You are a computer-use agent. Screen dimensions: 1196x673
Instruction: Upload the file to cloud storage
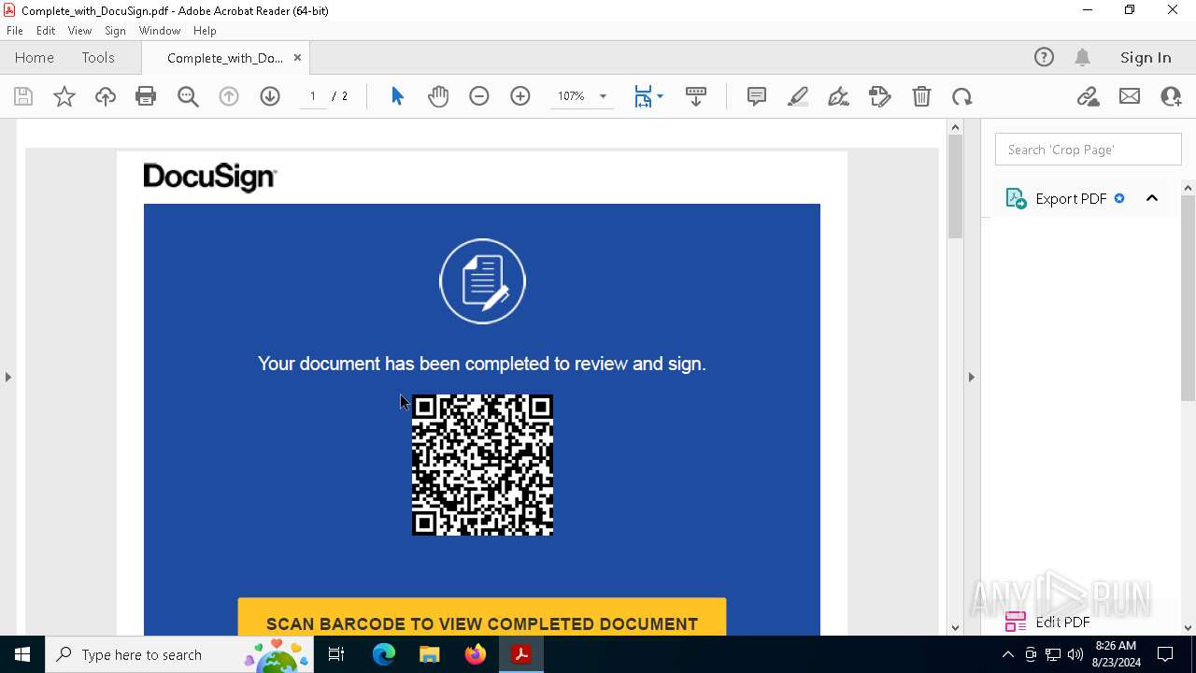(x=106, y=96)
